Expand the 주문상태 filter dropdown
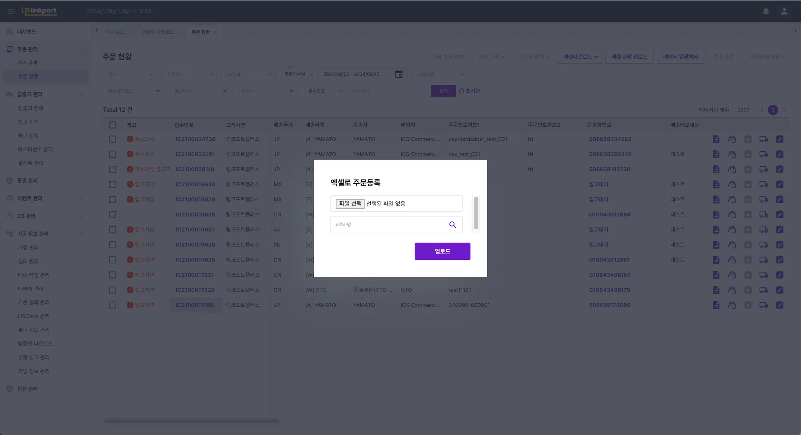 (x=189, y=74)
